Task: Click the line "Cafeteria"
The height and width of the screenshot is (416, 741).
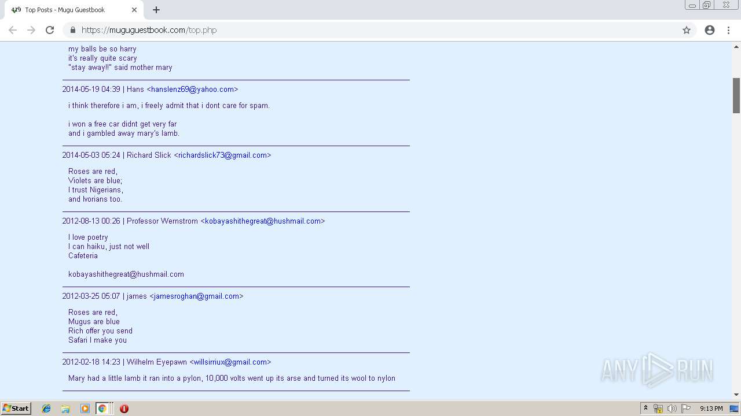Action: [x=83, y=256]
